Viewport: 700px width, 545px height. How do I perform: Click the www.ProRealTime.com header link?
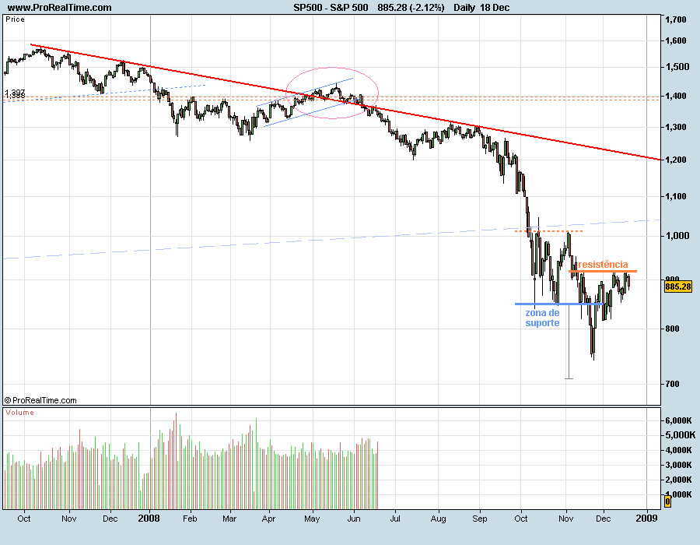[x=59, y=7]
